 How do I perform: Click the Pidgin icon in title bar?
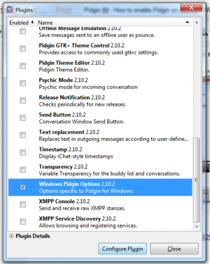[x=10, y=10]
